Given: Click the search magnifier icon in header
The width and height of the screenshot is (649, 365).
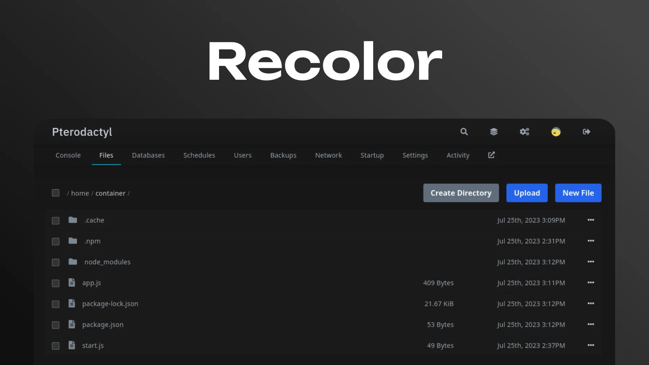Looking at the screenshot, I should tap(464, 132).
